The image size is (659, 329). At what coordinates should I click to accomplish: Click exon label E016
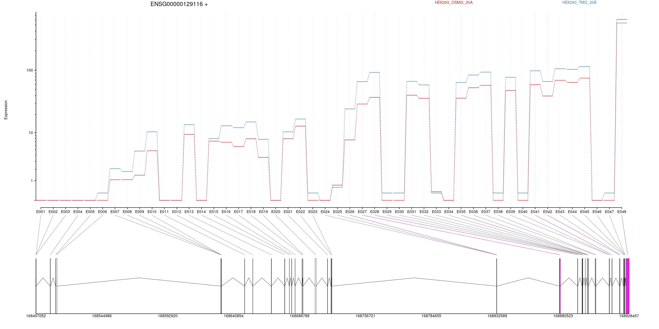point(226,212)
